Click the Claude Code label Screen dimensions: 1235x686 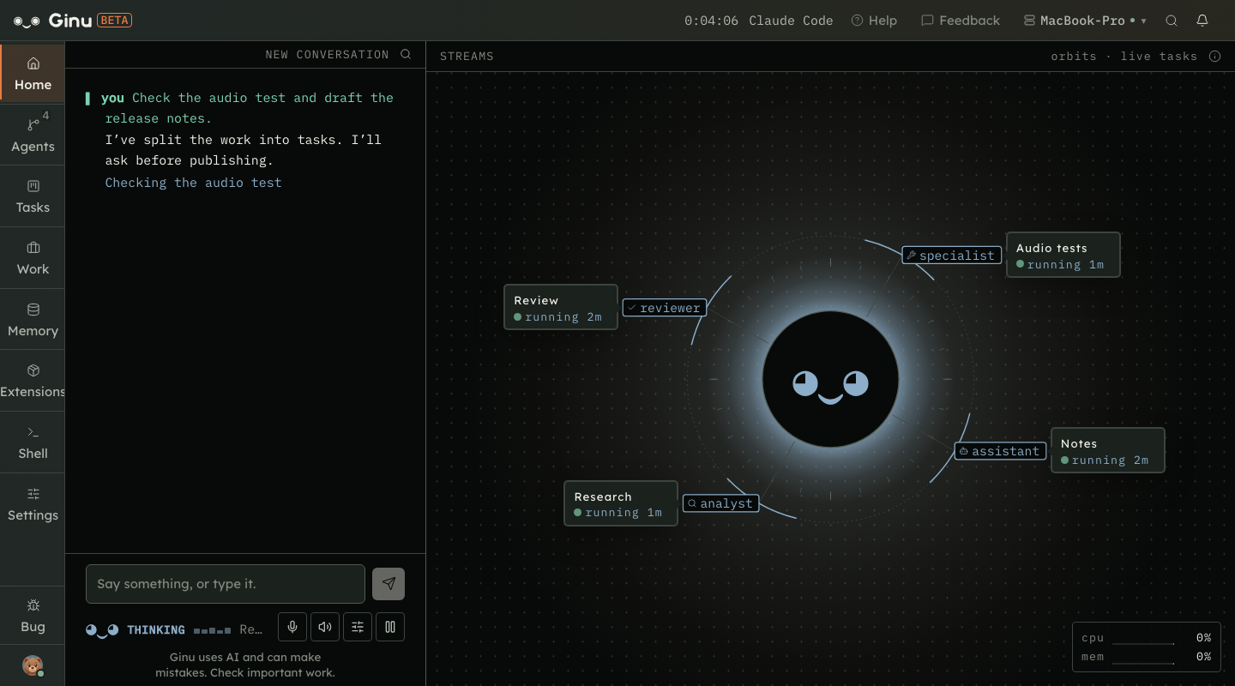tap(791, 21)
